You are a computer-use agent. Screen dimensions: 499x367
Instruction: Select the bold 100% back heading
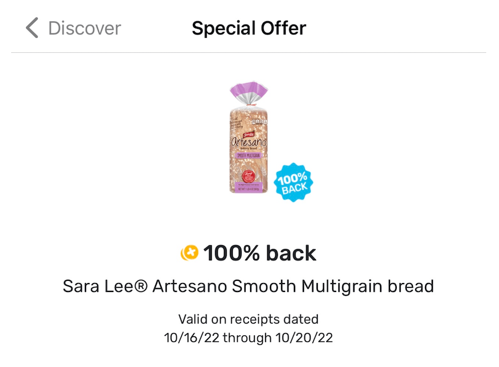pos(260,254)
